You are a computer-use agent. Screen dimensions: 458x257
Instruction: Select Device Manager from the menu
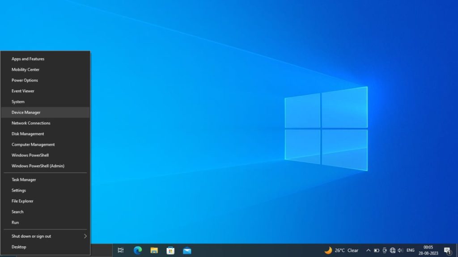coord(45,113)
